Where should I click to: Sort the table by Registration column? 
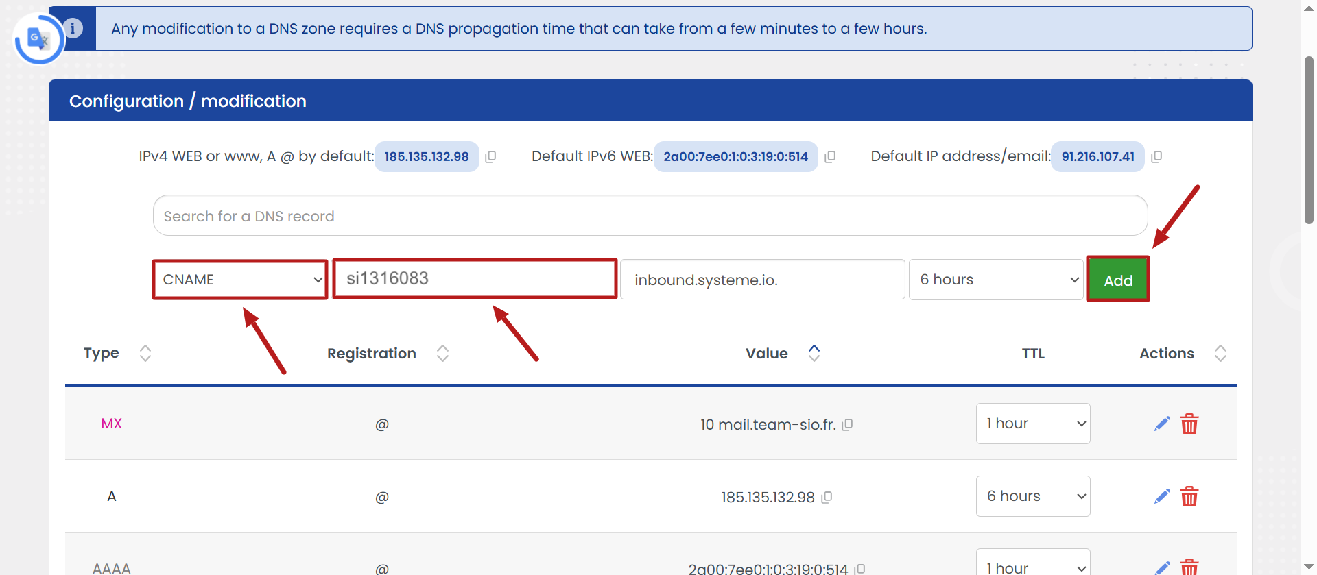[x=443, y=354]
